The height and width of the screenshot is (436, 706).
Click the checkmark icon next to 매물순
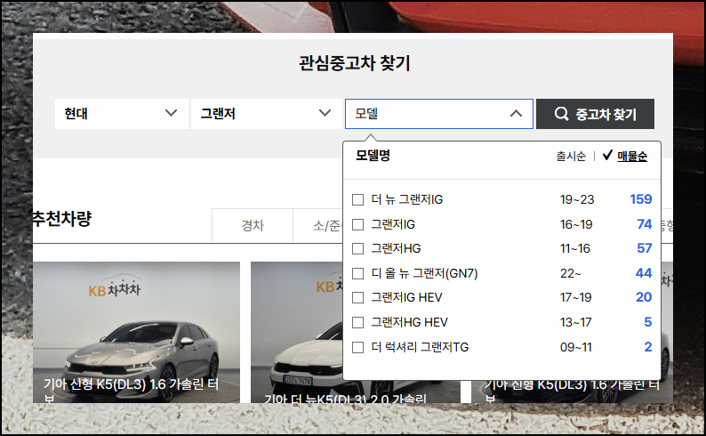coord(607,155)
